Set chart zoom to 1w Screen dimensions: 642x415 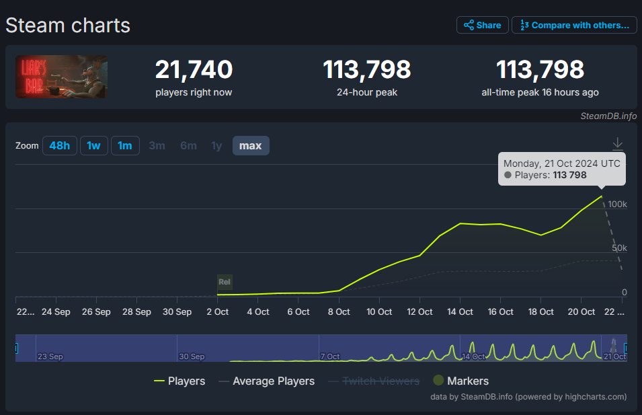pyautogui.click(x=93, y=145)
